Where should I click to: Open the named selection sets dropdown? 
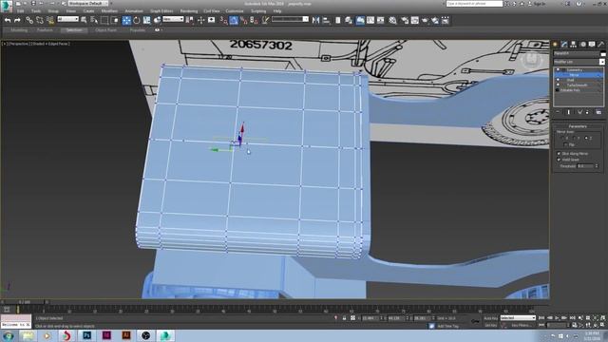pos(290,19)
